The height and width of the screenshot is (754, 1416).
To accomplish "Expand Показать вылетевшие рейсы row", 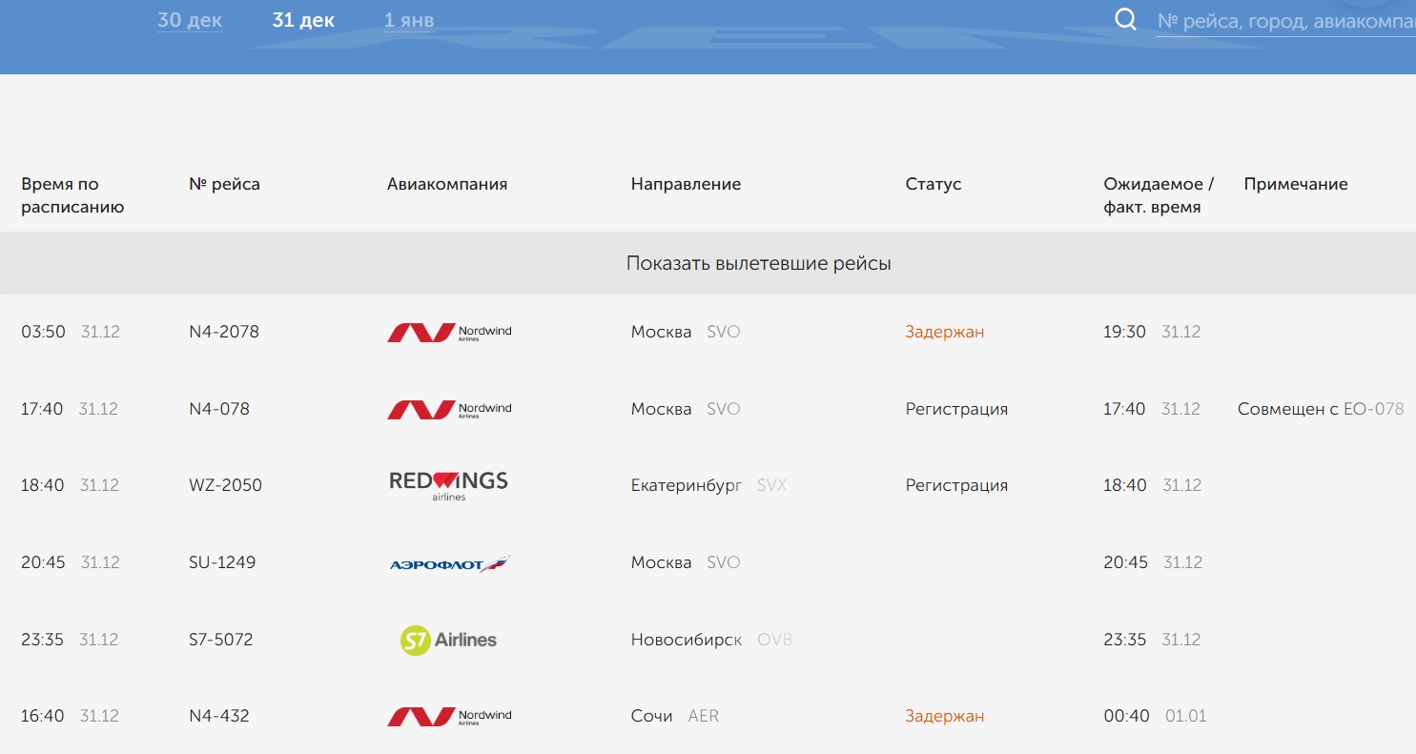I will coord(758,263).
